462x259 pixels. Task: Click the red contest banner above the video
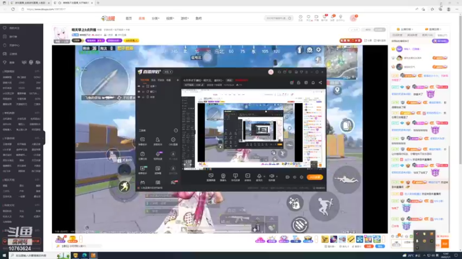click(x=351, y=40)
